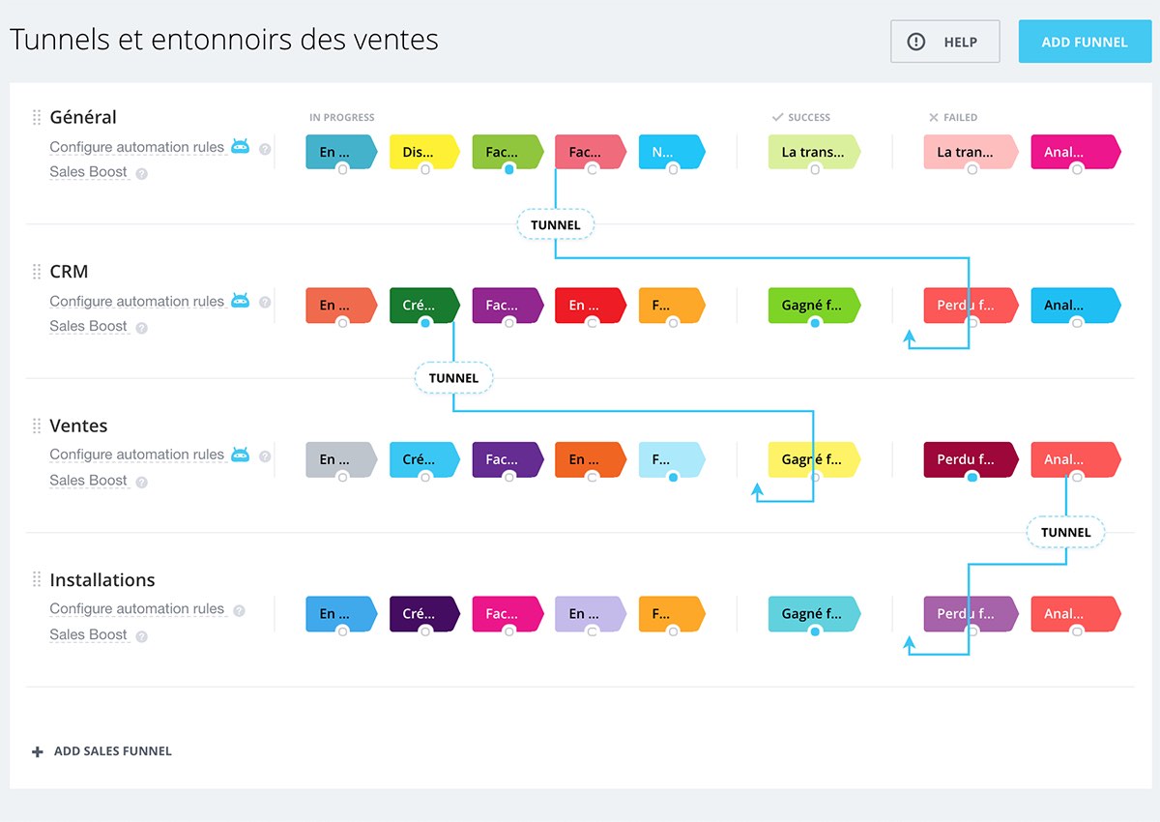1160x822 pixels.
Task: Open the TUNNEL label between Général and CRM
Action: [556, 225]
